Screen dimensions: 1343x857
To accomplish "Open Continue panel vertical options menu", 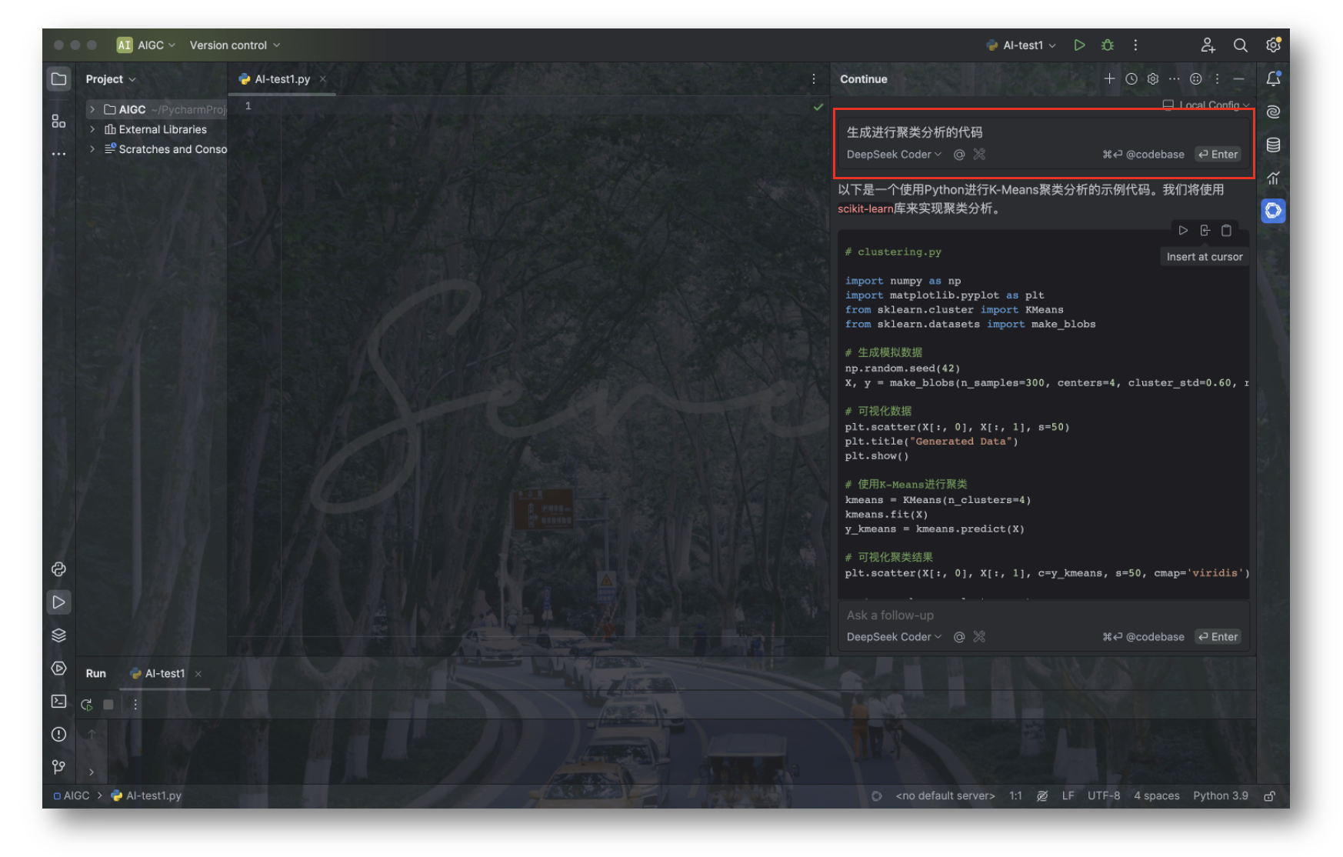I will coord(1217,78).
